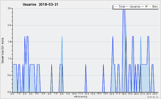Click the y-axis value '0.0'
The image size is (161, 99).
(x=9, y=92)
